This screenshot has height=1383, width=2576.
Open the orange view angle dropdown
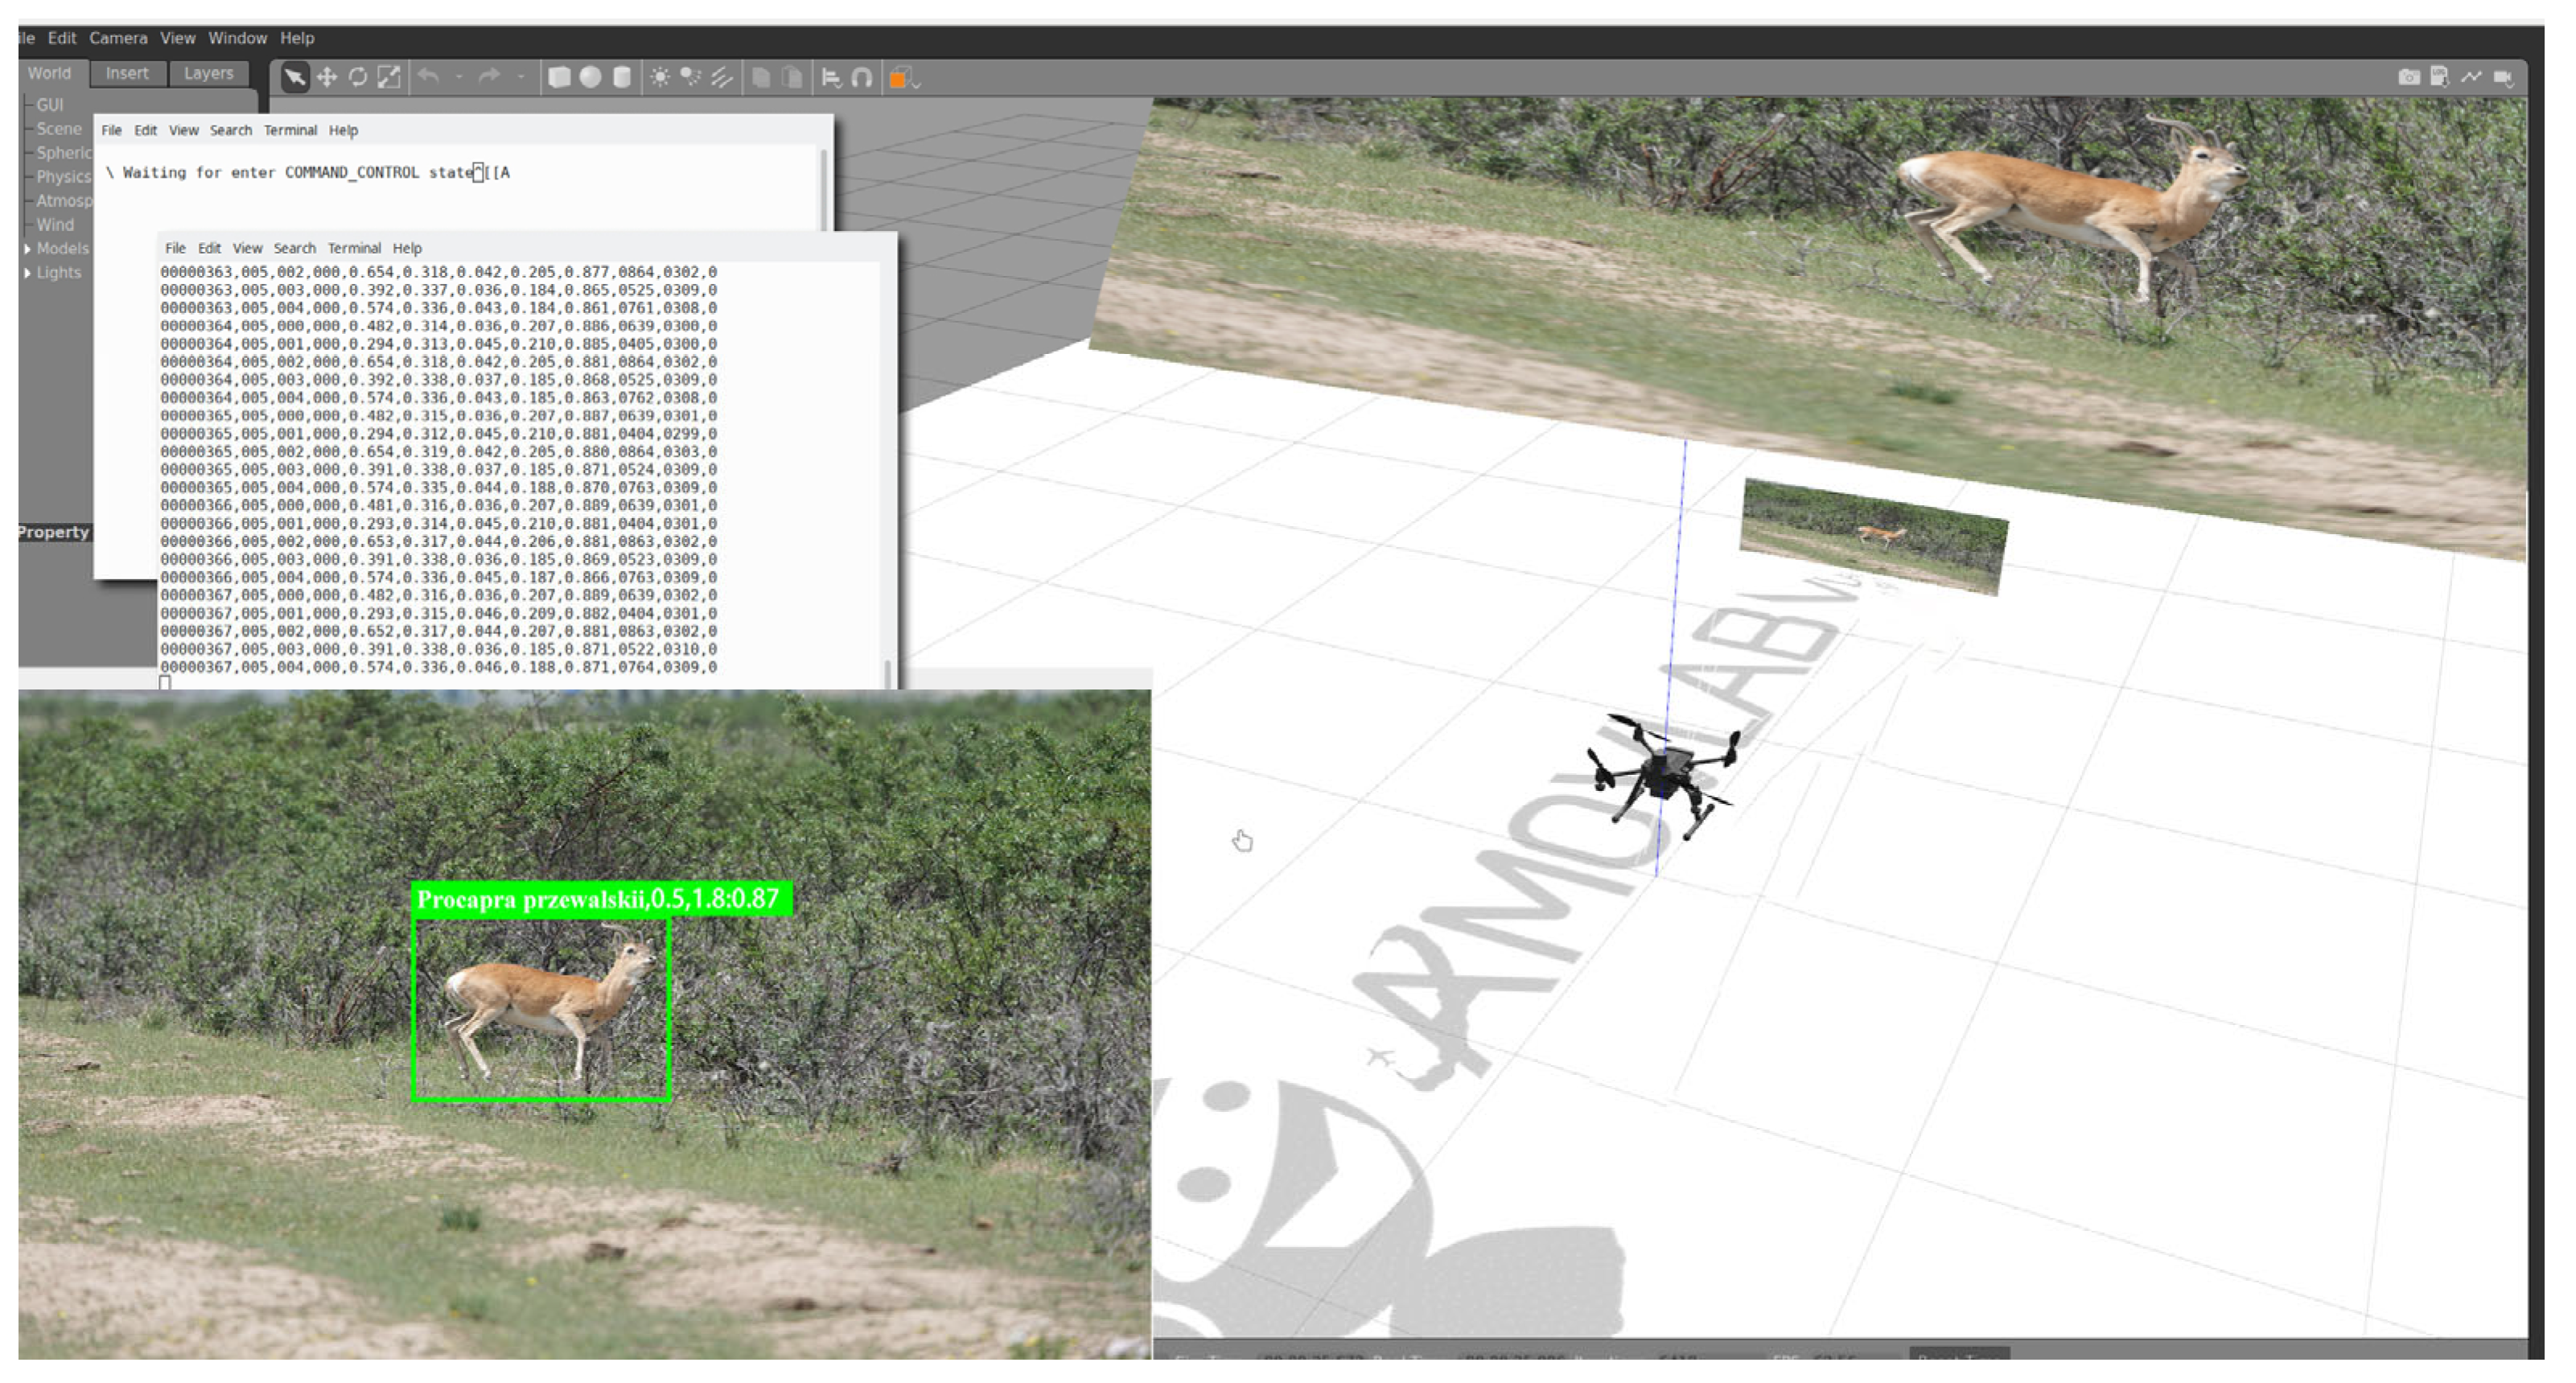pyautogui.click(x=904, y=78)
